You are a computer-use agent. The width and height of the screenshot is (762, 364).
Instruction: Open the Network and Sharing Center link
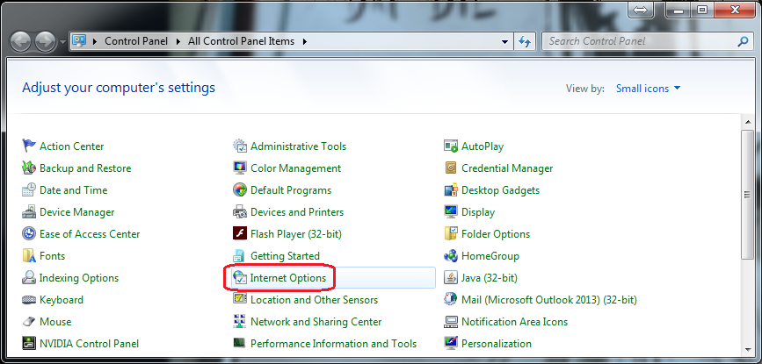tap(316, 322)
